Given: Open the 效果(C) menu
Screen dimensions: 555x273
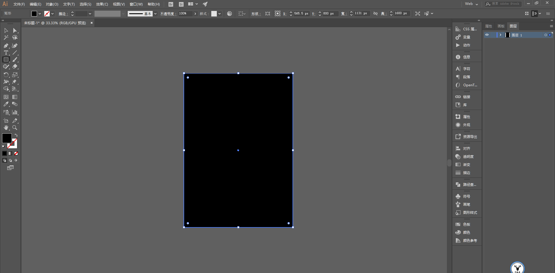Looking at the screenshot, I should [102, 4].
